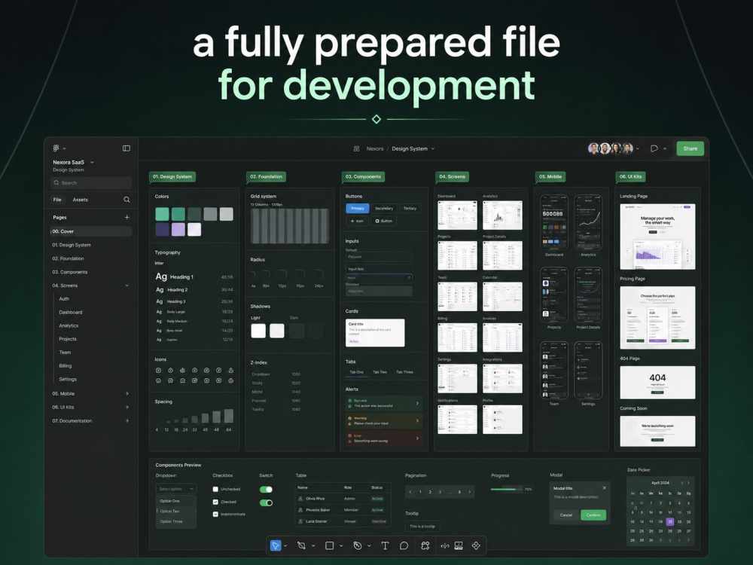Click the Error alert arrow

pos(417,438)
